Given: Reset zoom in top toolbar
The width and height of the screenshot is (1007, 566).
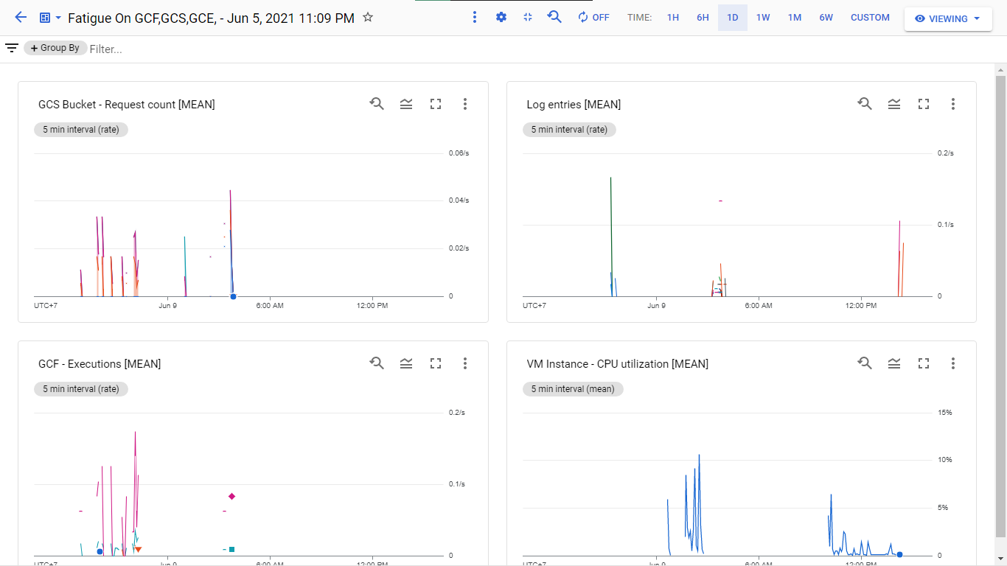Looking at the screenshot, I should point(554,17).
